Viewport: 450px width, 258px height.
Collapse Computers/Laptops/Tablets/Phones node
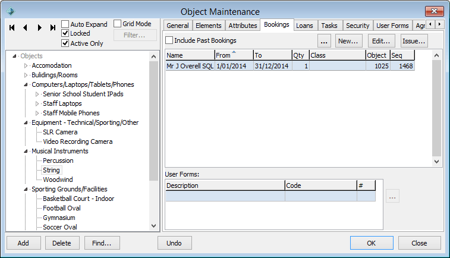tap(26, 84)
